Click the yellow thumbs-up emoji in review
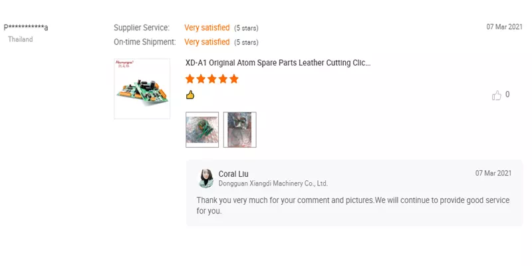This screenshot has width=532, height=266. (190, 95)
